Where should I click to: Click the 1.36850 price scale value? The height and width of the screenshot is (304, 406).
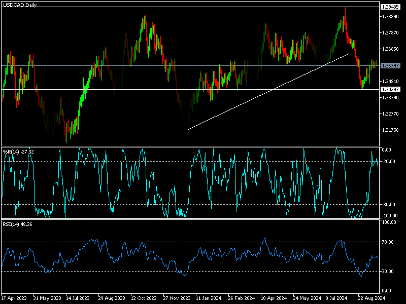click(x=390, y=49)
